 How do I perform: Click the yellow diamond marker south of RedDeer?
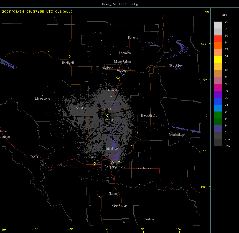[118, 78]
